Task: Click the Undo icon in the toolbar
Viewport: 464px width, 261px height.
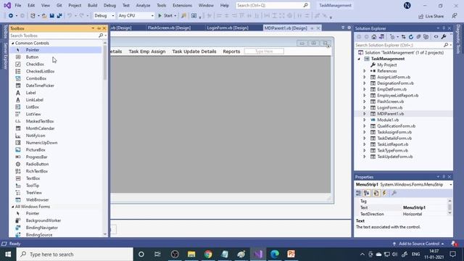Action: (70, 16)
